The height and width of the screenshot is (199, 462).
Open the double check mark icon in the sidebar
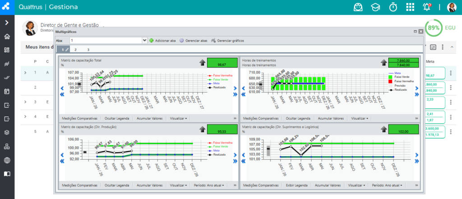(7, 78)
